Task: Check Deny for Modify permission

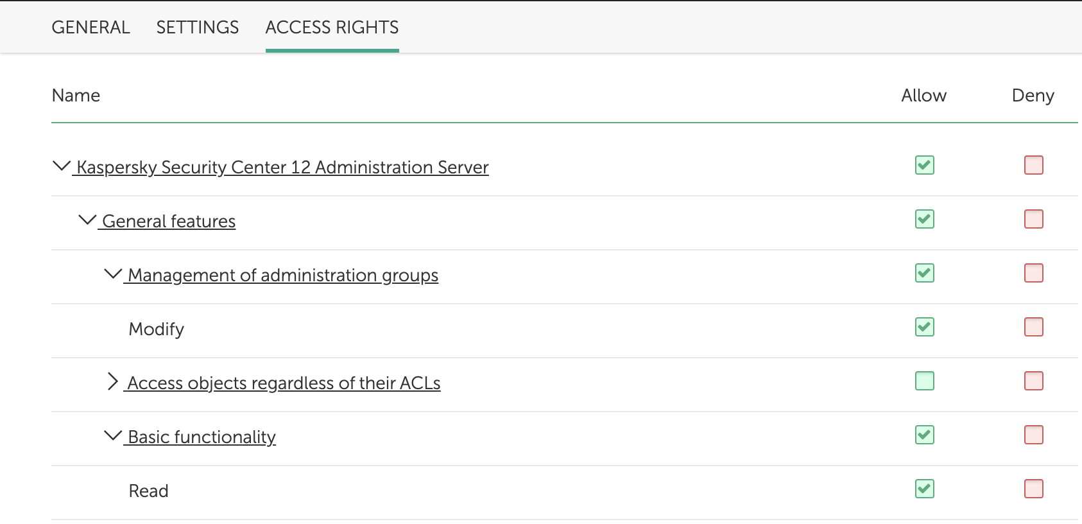Action: (1033, 327)
